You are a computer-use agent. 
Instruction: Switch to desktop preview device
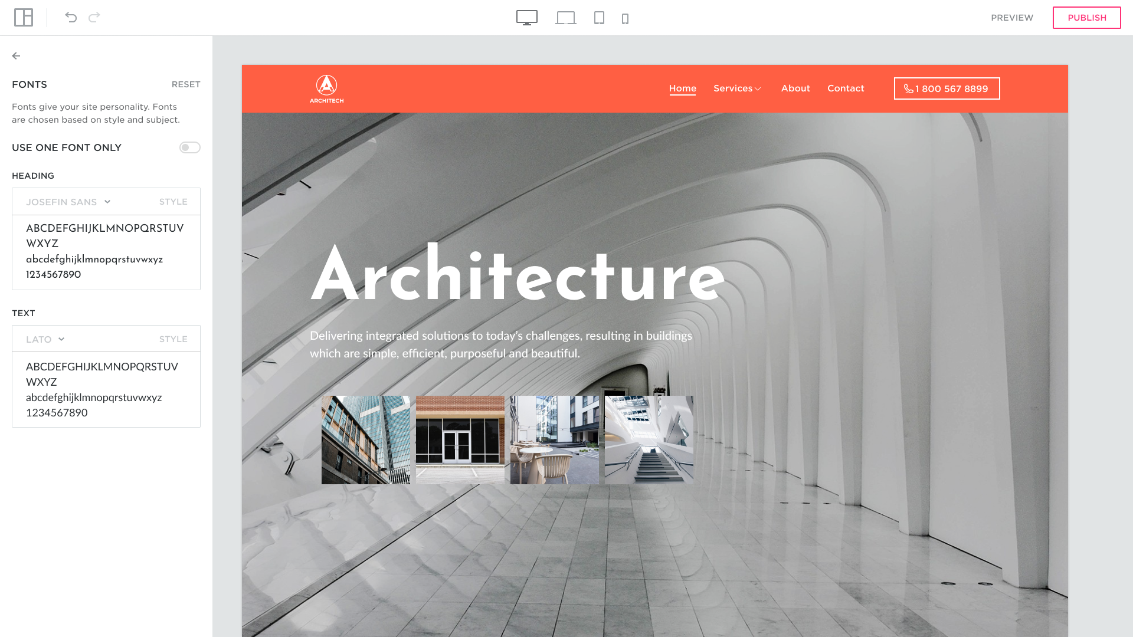(x=526, y=18)
